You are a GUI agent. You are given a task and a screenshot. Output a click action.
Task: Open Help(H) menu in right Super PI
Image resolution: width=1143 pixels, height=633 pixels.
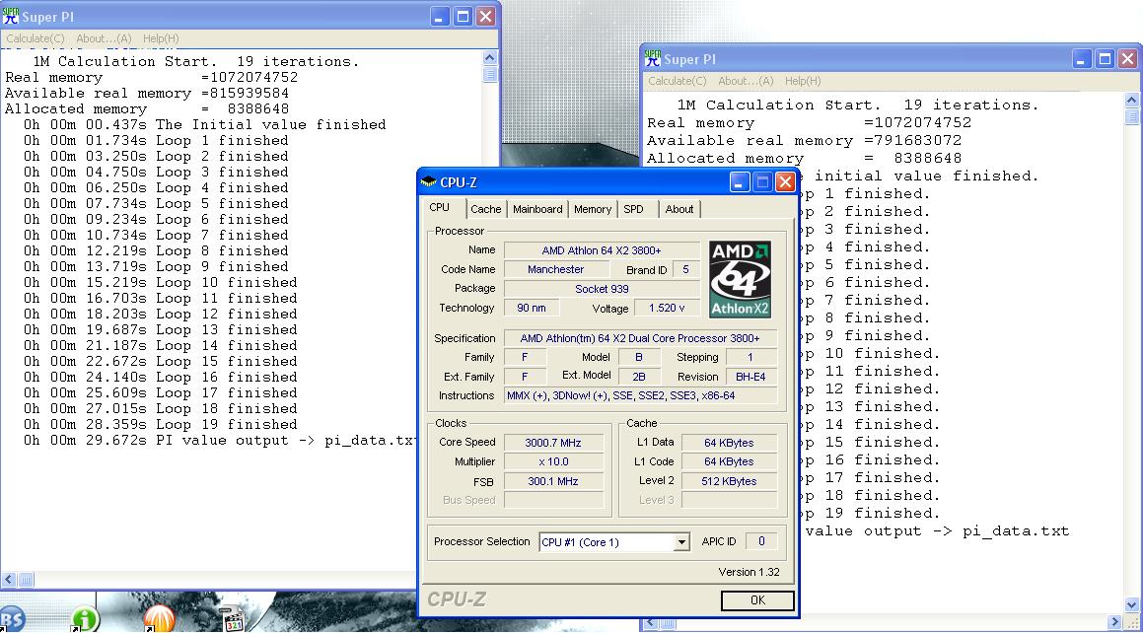[803, 81]
